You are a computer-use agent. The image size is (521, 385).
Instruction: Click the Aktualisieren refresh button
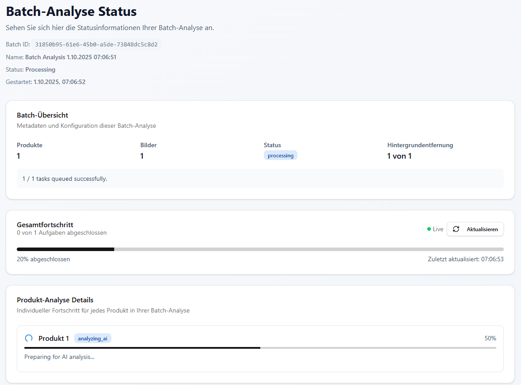click(475, 229)
